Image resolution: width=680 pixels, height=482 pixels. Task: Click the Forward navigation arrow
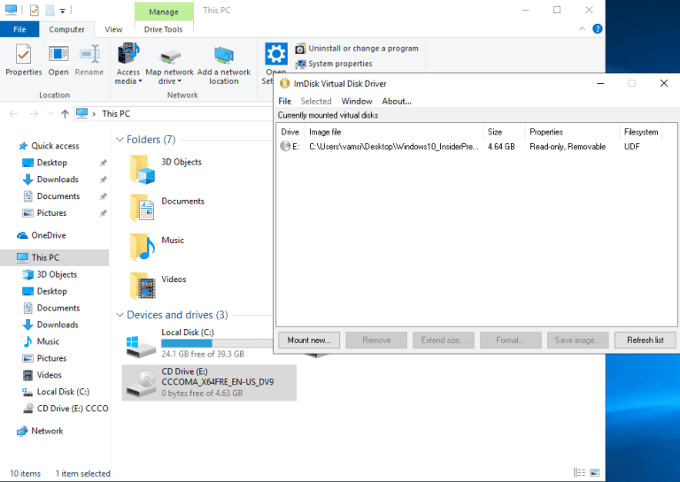34,114
